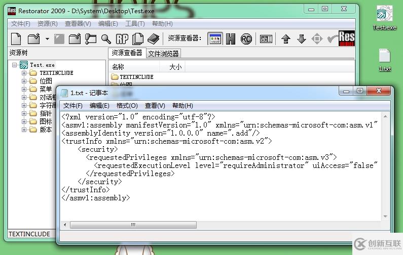Open Notepad's 文件(F) menu
The width and height of the screenshot is (403, 255).
(72, 106)
